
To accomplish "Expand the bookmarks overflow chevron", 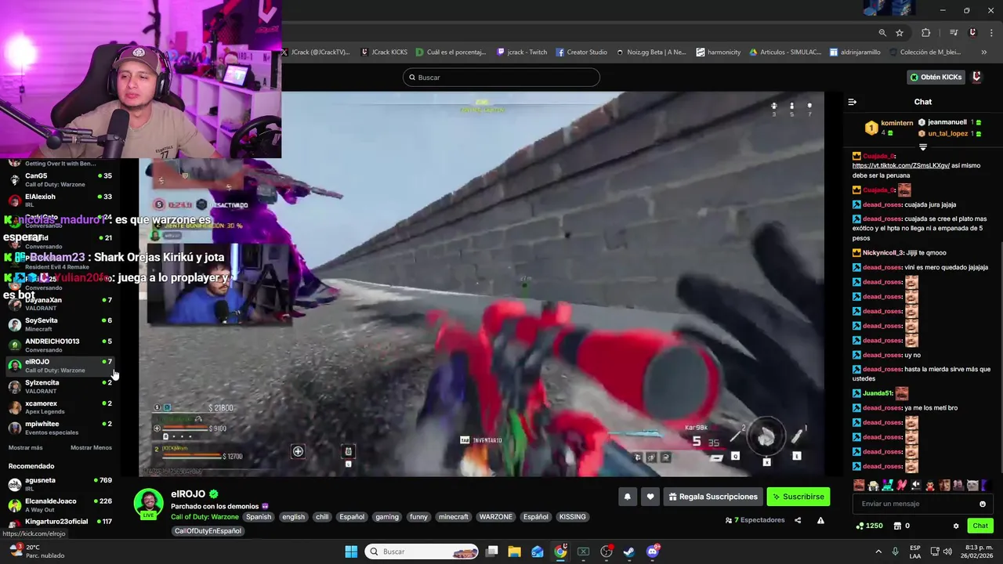I will pos(984,52).
